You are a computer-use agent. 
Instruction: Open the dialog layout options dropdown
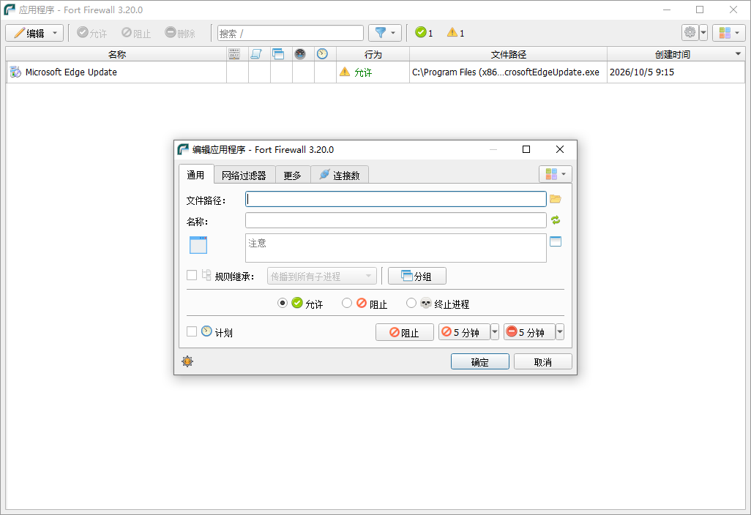[x=555, y=174]
